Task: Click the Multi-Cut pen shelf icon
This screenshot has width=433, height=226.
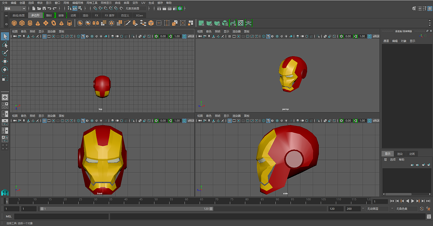Action: click(x=127, y=23)
